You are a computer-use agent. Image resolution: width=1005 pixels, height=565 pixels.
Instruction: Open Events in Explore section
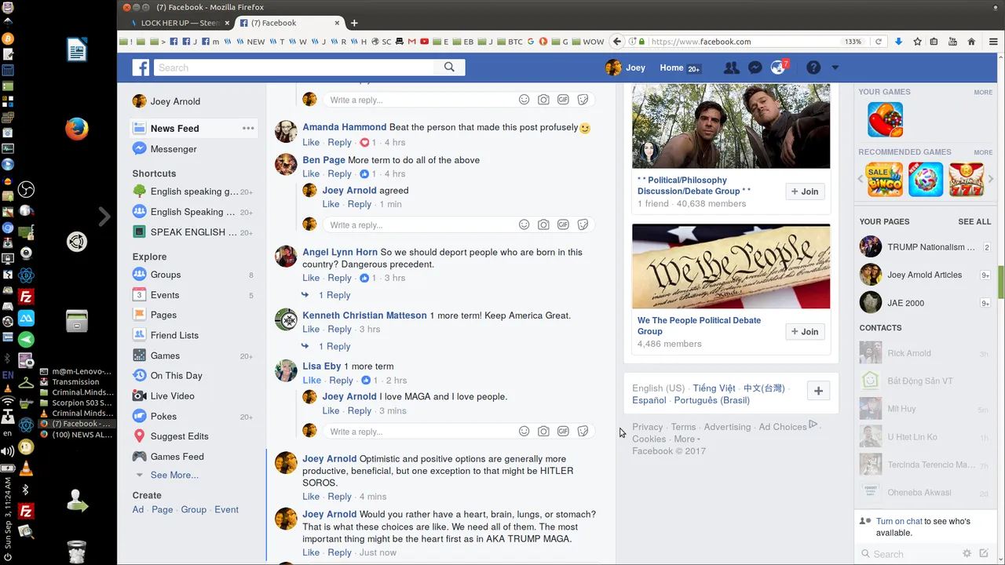coord(165,295)
